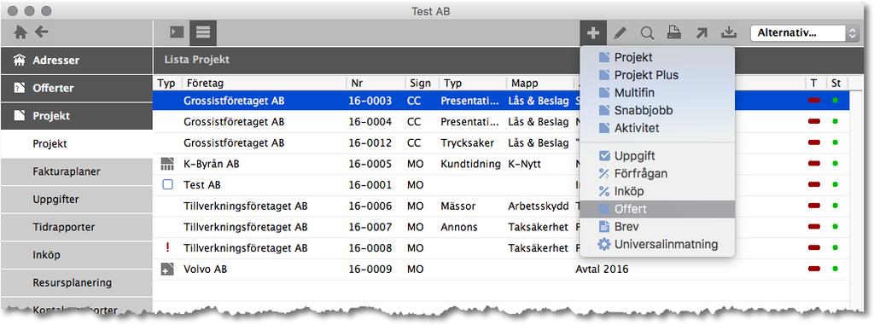Select row 16-0007 Annons
The height and width of the screenshot is (325, 874).
(500, 227)
